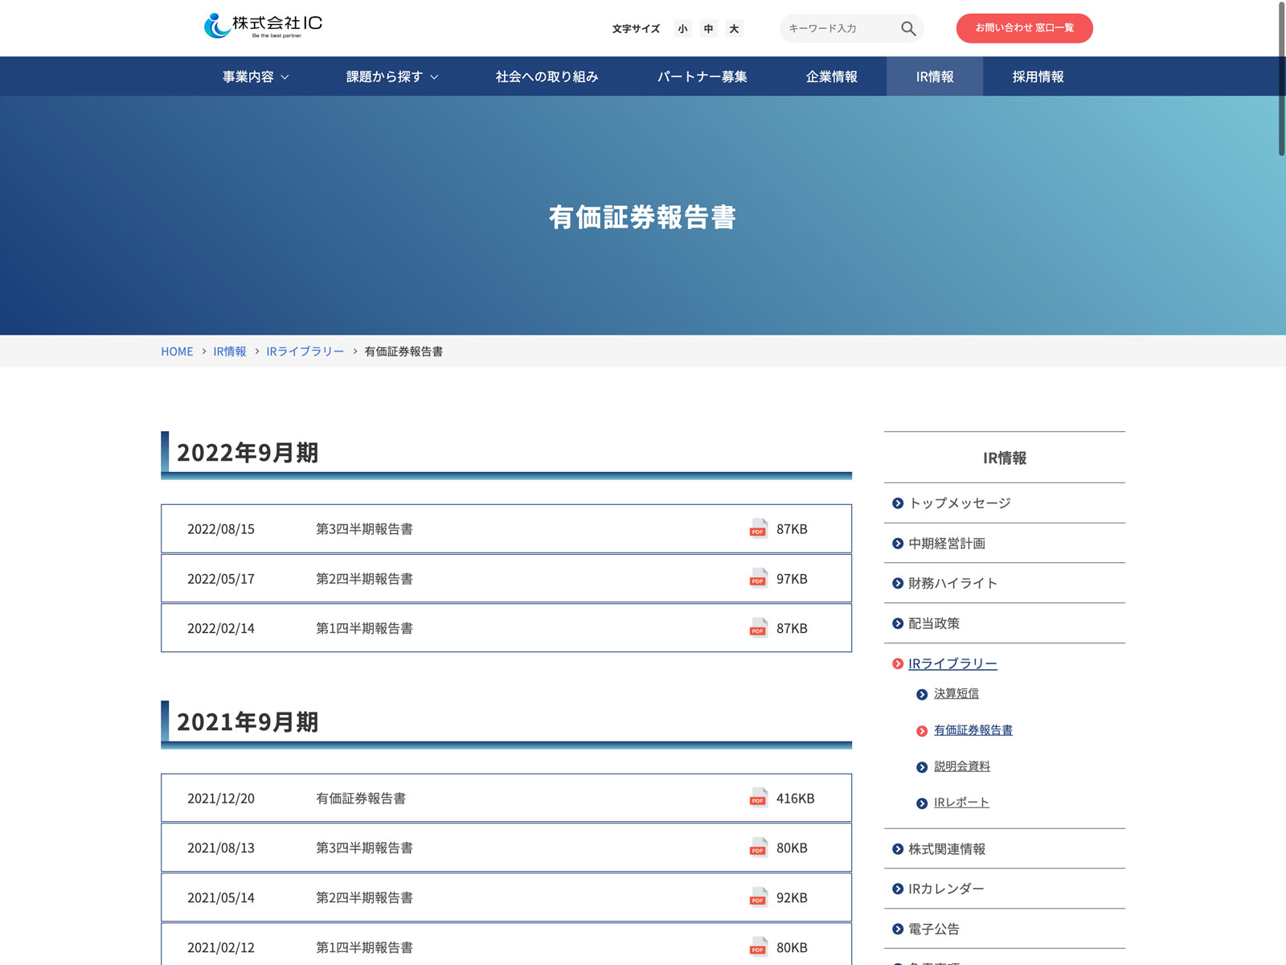
Task: Open PDF icon for 2021/08/13 report
Action: pyautogui.click(x=758, y=847)
